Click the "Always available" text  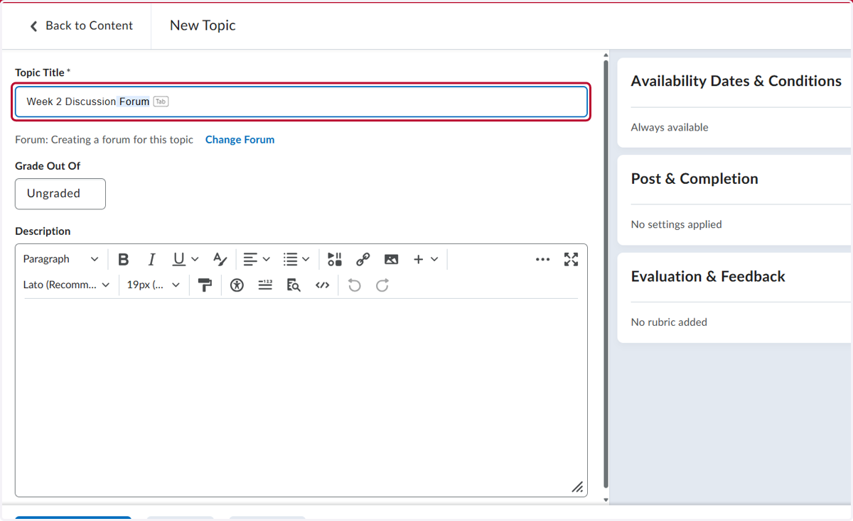coord(670,128)
